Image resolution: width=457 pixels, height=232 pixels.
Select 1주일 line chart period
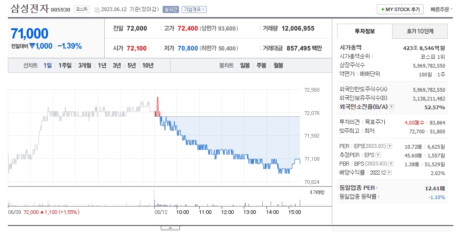65,65
